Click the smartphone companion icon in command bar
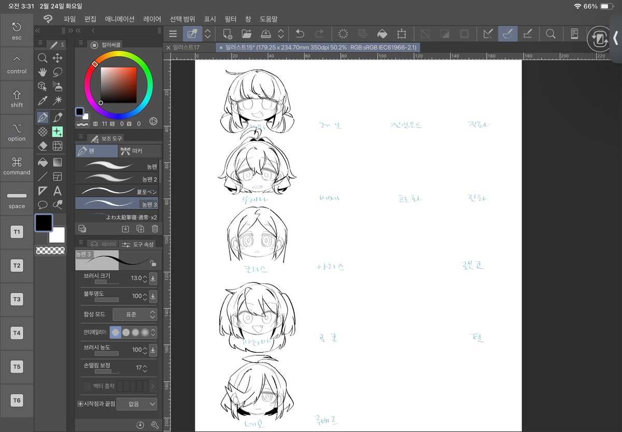The height and width of the screenshot is (432, 622). point(574,34)
